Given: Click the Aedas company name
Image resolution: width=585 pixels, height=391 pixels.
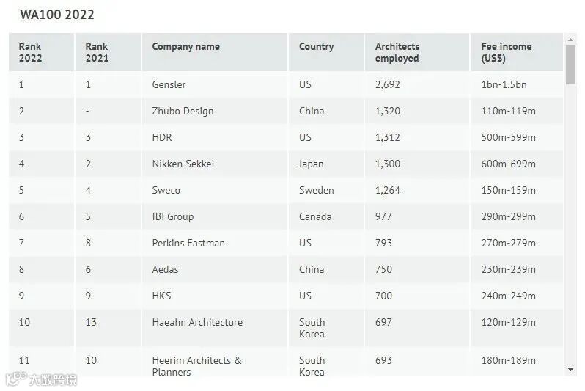Looking at the screenshot, I should click(x=165, y=269).
